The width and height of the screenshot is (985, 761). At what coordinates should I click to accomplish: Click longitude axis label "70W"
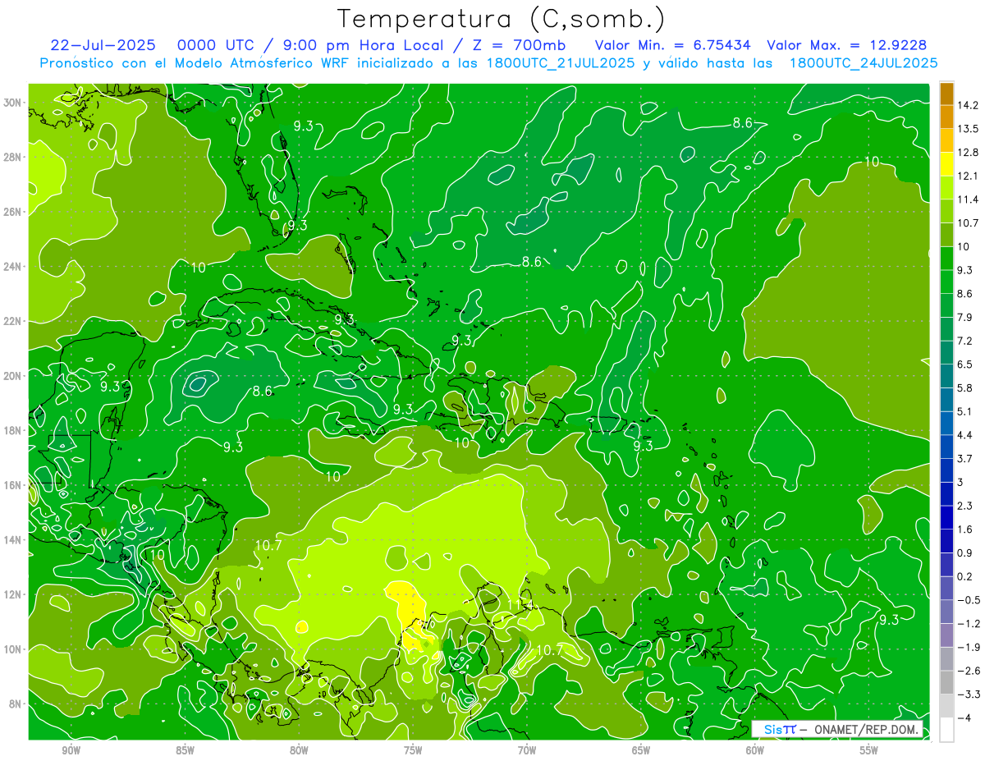pos(527,750)
